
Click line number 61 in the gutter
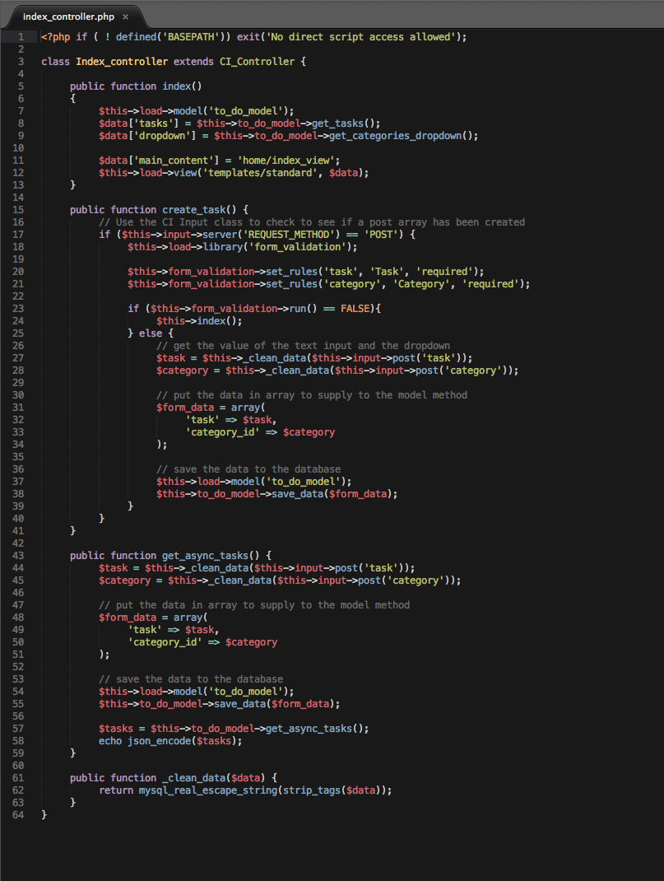[18, 778]
